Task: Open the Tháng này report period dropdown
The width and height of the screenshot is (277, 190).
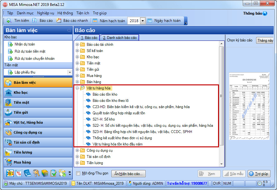Action: click(x=265, y=40)
